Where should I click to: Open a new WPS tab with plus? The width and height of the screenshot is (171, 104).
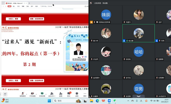tap(29, 3)
